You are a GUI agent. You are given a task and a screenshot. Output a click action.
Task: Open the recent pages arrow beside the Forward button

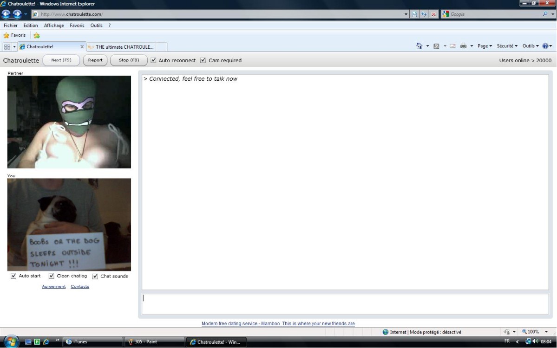26,14
